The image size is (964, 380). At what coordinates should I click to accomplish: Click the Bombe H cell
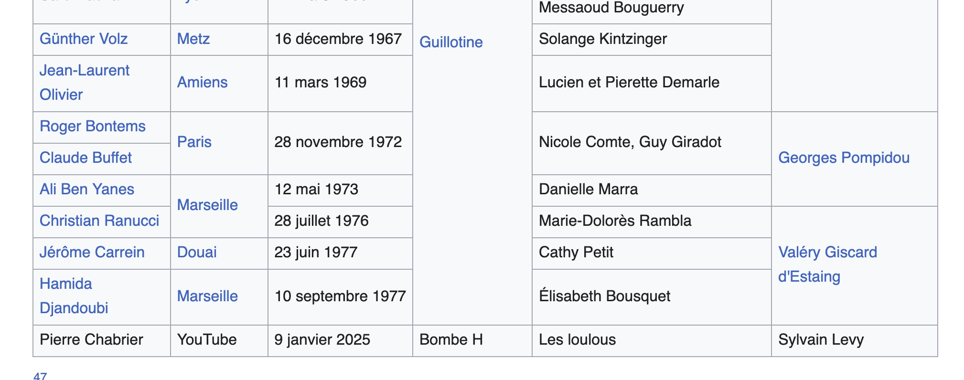coord(451,339)
